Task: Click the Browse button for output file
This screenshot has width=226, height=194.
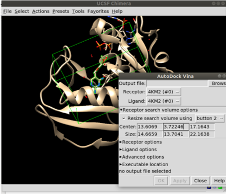Action: (218, 83)
